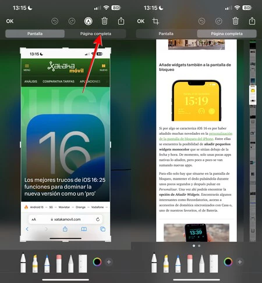Open share sheet in left editor
Viewport: 262px width, 283px height.
coord(121,21)
